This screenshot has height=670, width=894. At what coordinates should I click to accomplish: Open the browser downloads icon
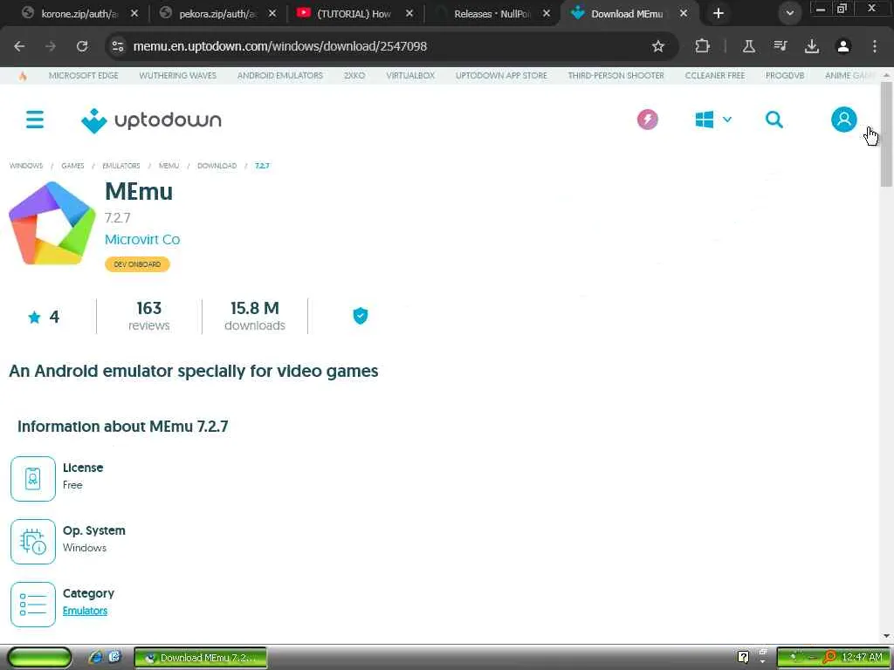811,46
